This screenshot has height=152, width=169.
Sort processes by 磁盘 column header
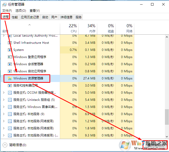106,29
